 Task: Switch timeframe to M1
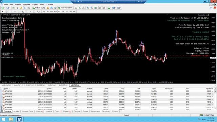click(44, 12)
